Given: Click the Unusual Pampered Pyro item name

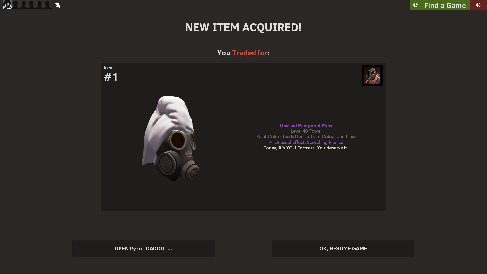Looking at the screenshot, I should pyautogui.click(x=306, y=126).
